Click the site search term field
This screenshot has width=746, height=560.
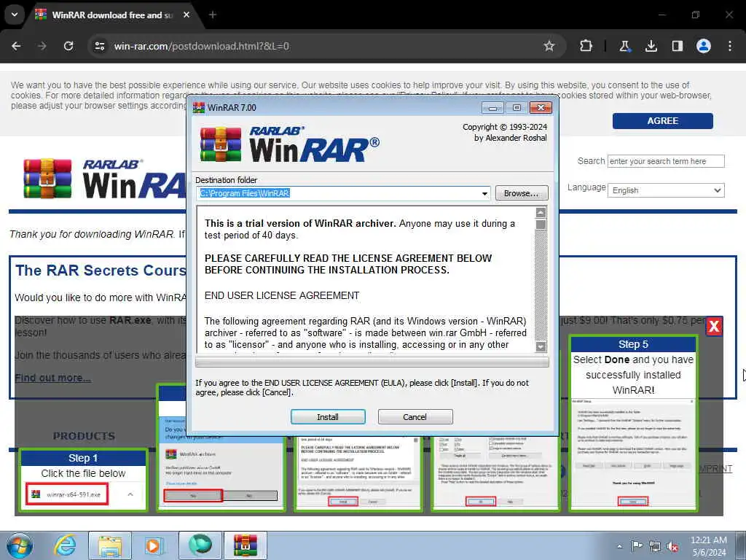click(666, 161)
